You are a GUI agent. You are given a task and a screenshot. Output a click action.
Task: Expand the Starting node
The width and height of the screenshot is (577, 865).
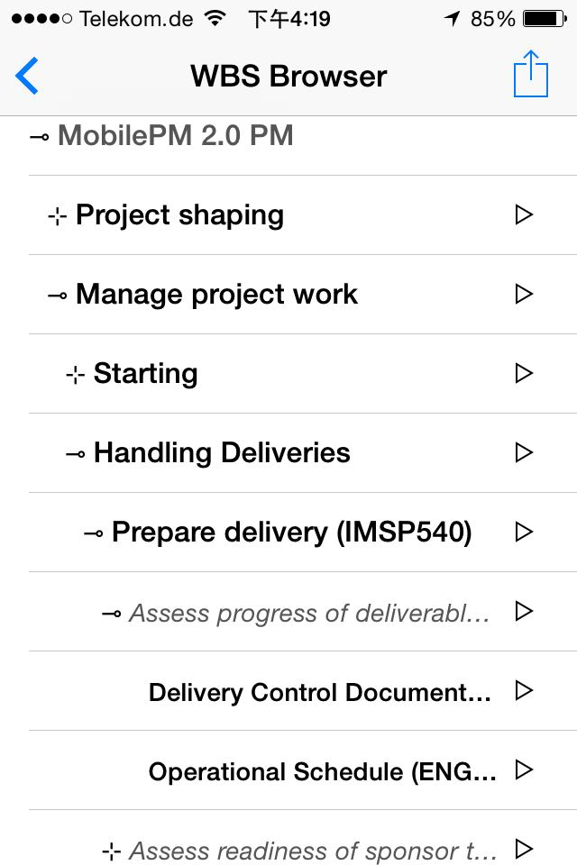pos(76,375)
